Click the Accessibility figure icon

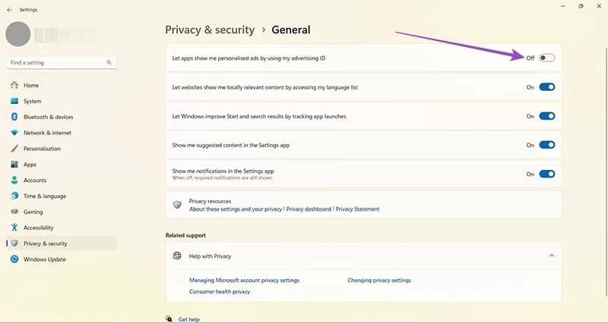click(14, 227)
